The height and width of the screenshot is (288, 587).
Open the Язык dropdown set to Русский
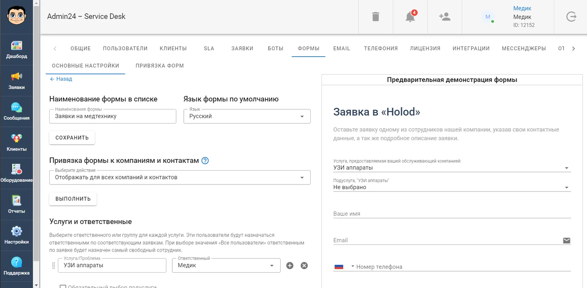click(247, 116)
